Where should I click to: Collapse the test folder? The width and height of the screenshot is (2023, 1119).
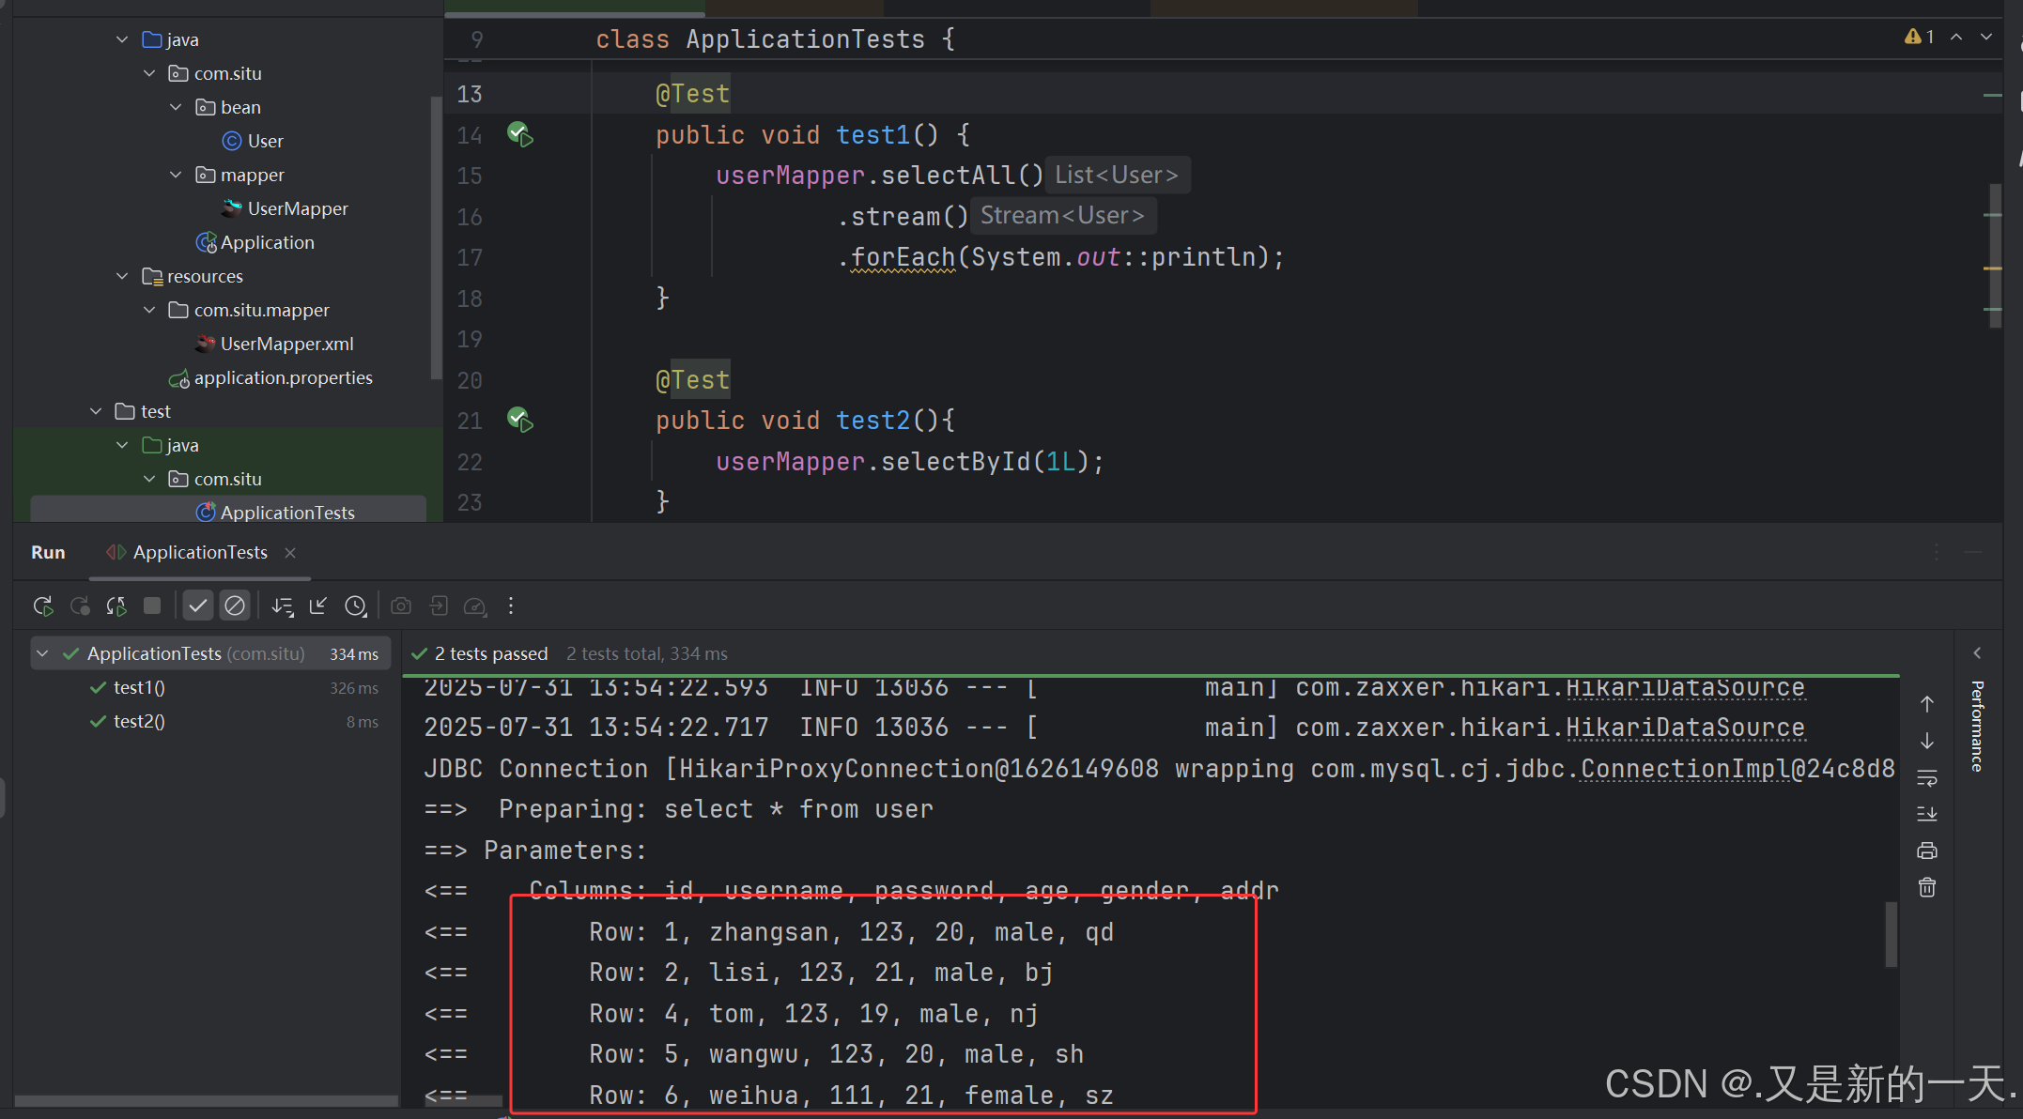[96, 411]
